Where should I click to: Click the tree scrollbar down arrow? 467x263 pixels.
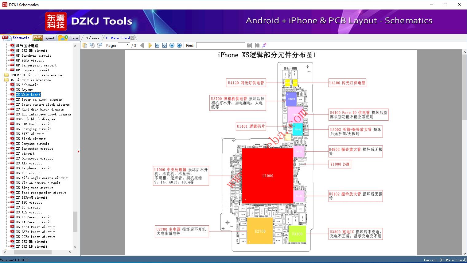click(x=75, y=247)
